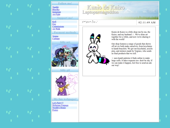Open the Commissions link
Viewport: 170px width, 128px height.
(58, 27)
